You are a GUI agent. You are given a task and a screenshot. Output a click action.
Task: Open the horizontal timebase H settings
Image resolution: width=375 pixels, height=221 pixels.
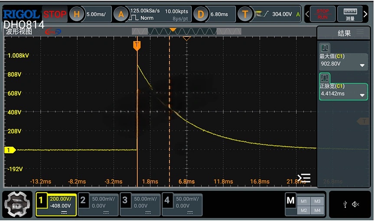pyautogui.click(x=77, y=14)
